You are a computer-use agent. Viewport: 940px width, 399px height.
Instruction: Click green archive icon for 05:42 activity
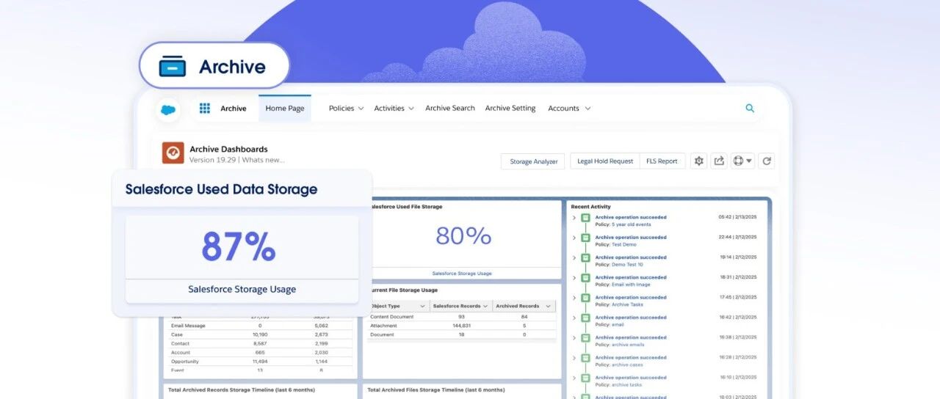click(585, 218)
